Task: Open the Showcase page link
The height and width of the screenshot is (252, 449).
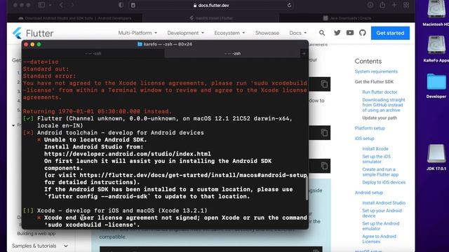Action: (x=267, y=33)
